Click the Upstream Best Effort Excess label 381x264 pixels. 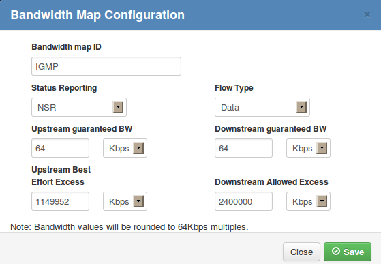click(61, 176)
